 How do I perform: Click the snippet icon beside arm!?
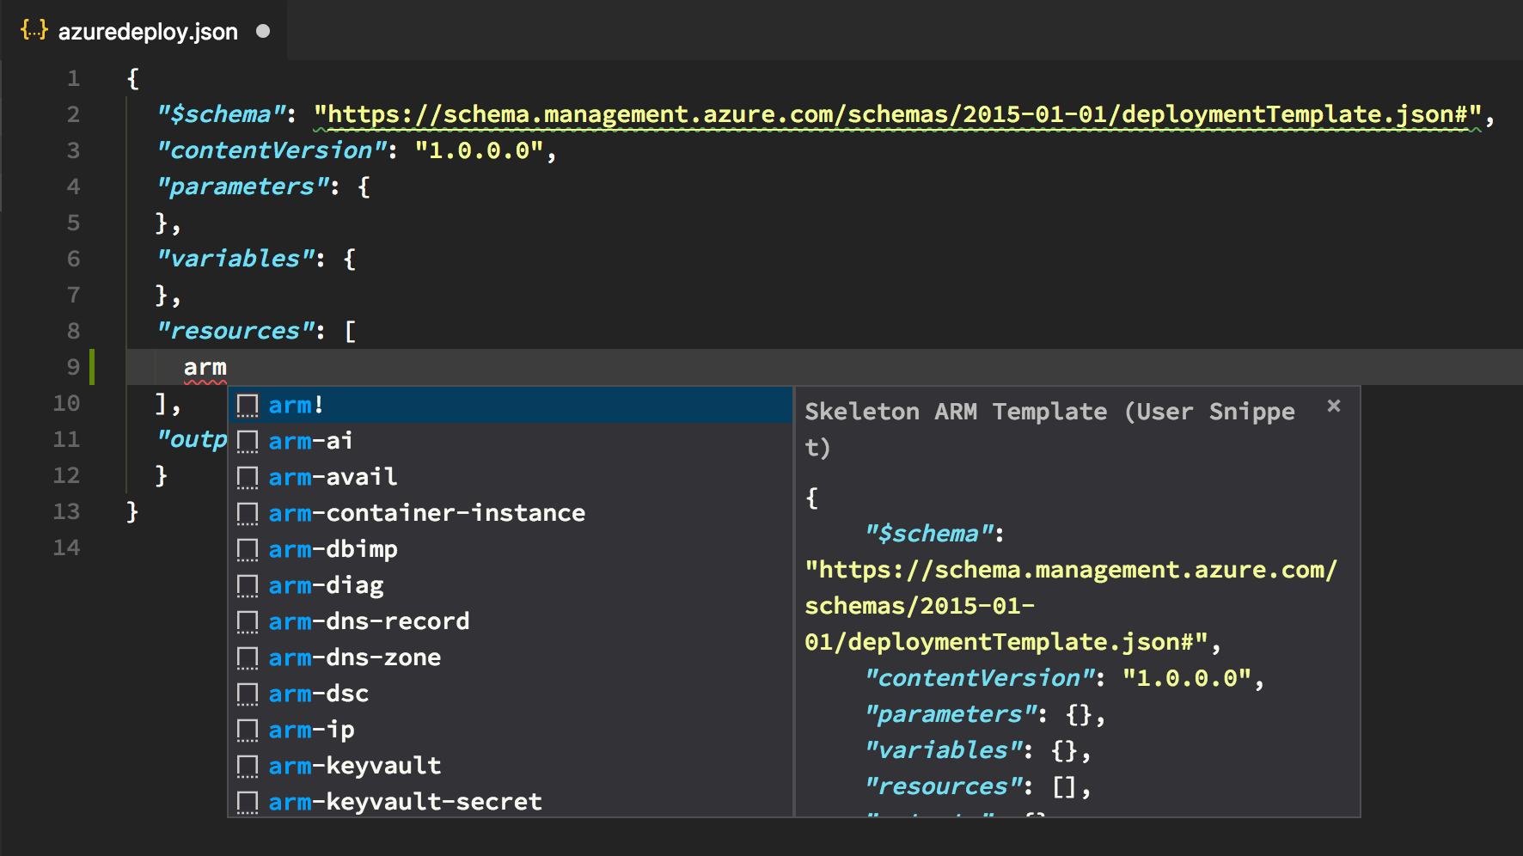[248, 406]
